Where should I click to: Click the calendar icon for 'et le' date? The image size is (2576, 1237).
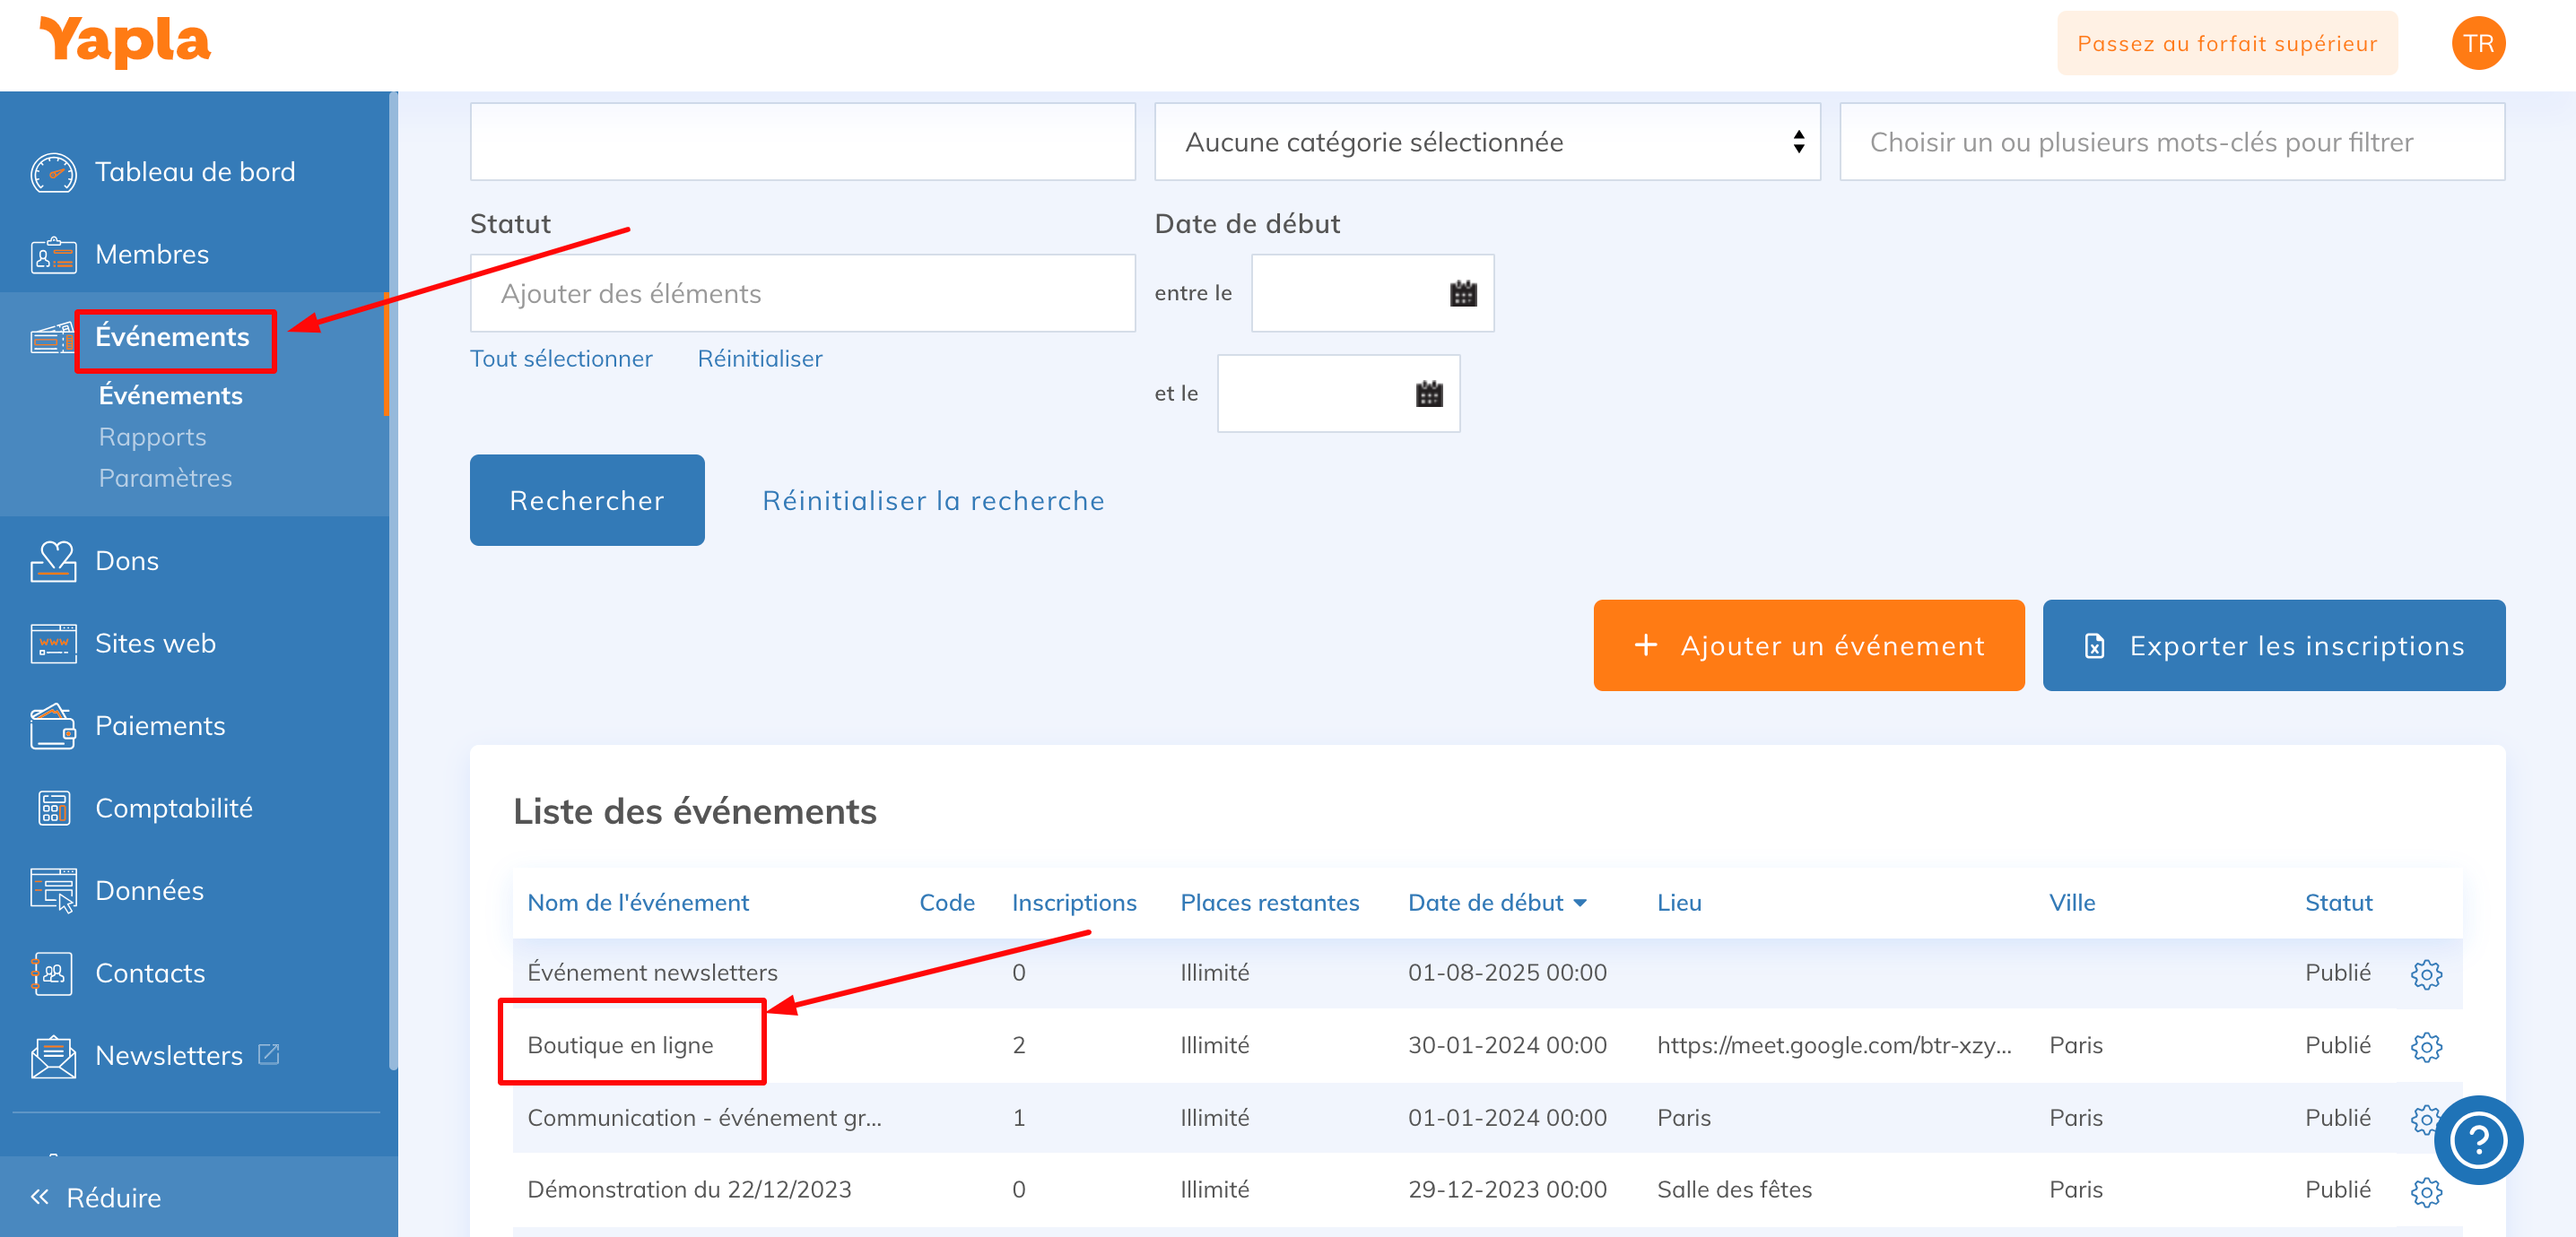[x=1429, y=394]
